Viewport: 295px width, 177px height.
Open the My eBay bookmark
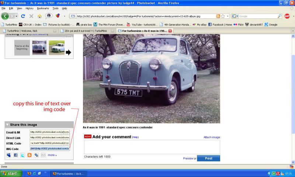[x=199, y=25]
